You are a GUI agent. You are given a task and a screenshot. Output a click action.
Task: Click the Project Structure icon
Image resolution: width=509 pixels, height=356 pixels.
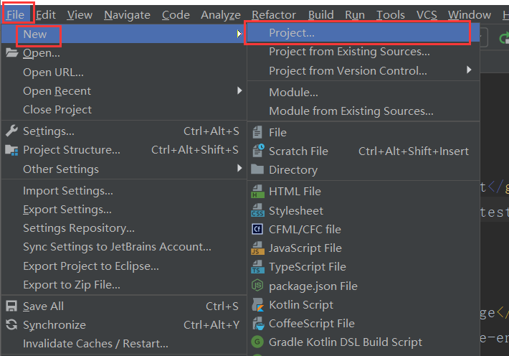pos(11,150)
